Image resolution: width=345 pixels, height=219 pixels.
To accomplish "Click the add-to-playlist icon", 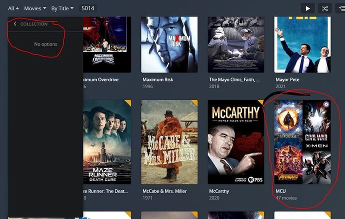I will [x=340, y=8].
